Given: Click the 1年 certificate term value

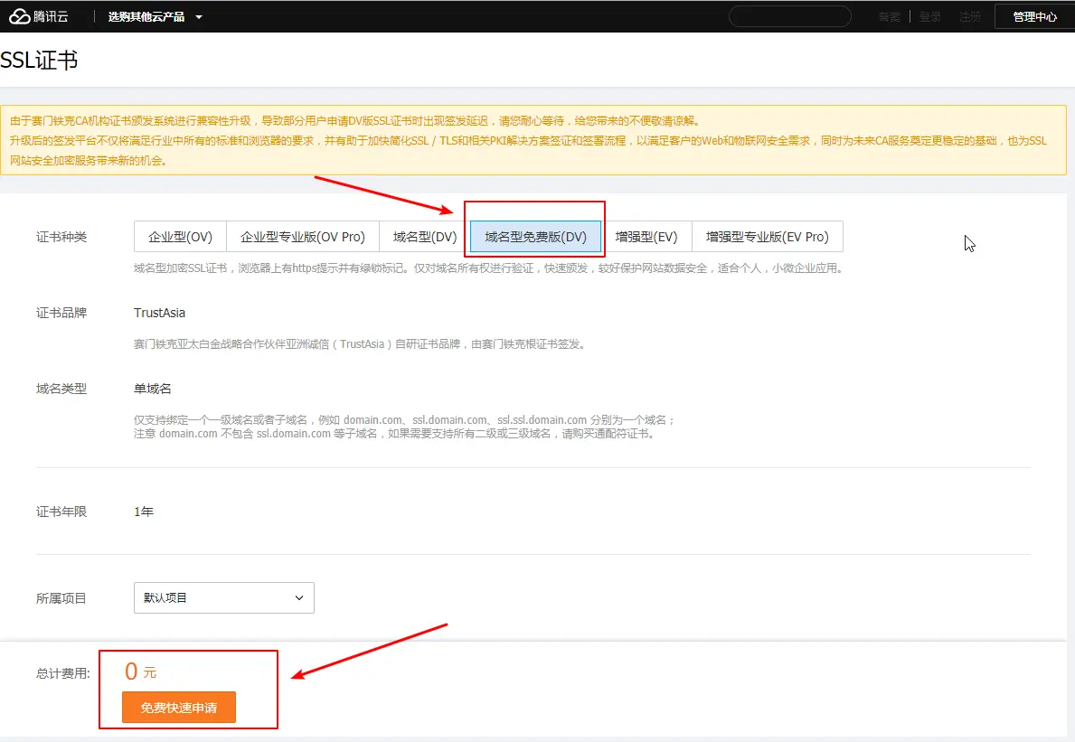Looking at the screenshot, I should [x=144, y=512].
